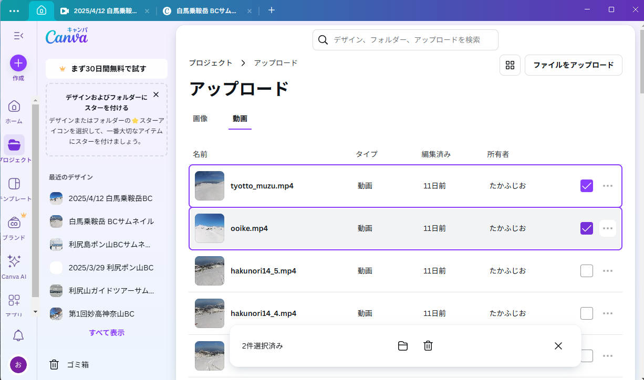Open more options for ooike.mp4
This screenshot has height=380, width=644.
tap(608, 228)
